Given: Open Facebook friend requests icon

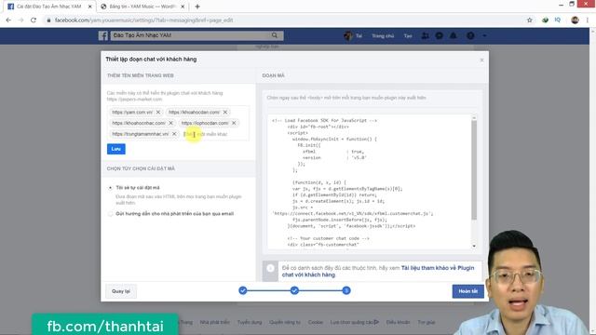Looking at the screenshot, I should pos(425,35).
